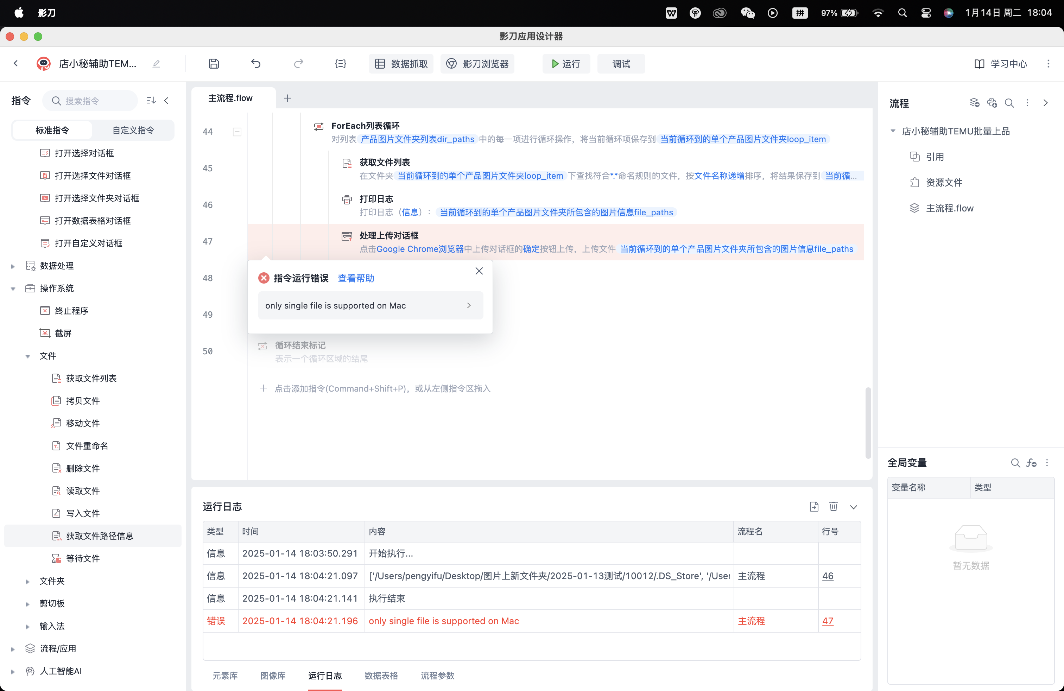Viewport: 1064px width, 691px height.
Task: Click the export run log icon
Action: coord(813,506)
